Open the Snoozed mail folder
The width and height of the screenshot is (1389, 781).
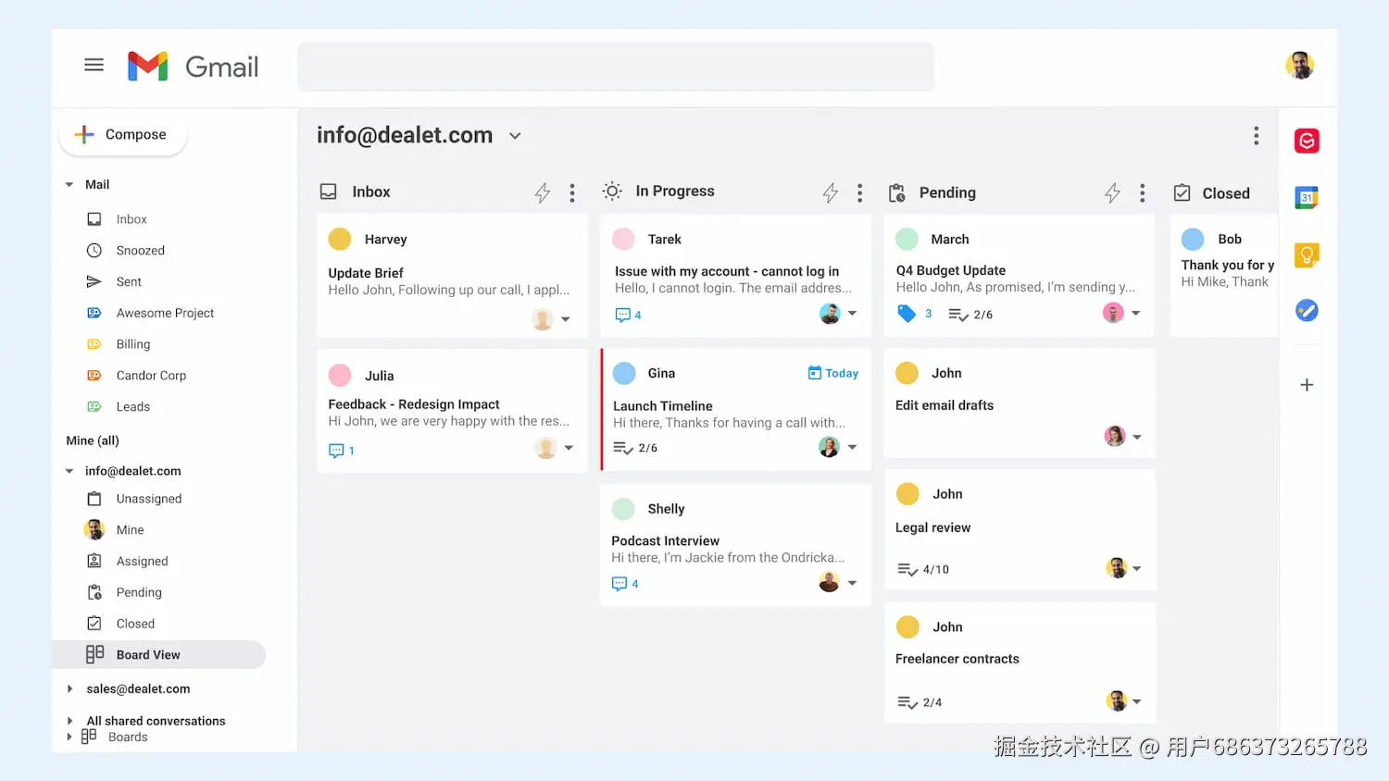point(140,251)
